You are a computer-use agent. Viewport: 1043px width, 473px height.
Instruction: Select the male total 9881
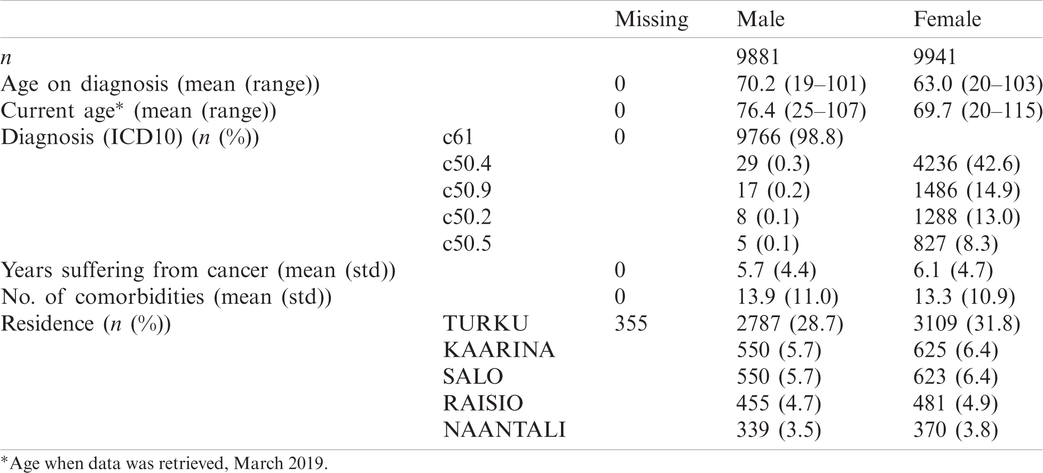[x=758, y=57]
